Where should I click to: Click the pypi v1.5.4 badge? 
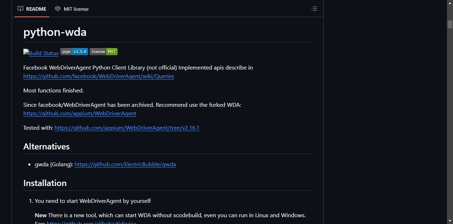click(74, 52)
